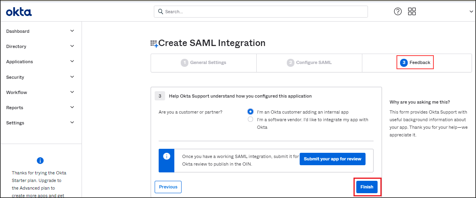Click the info icon in the review banner
476x198 pixels.
166,156
